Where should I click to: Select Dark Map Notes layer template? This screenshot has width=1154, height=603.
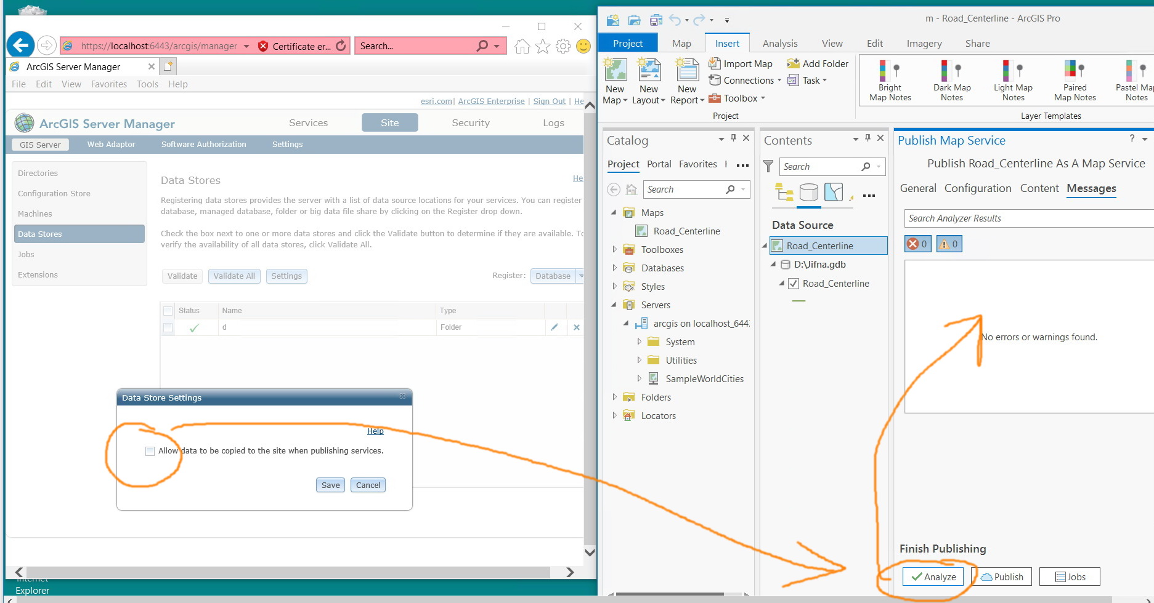coord(951,81)
